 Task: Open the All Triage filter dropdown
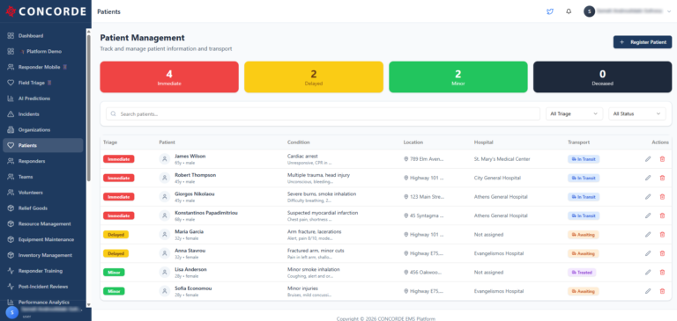tap(574, 113)
